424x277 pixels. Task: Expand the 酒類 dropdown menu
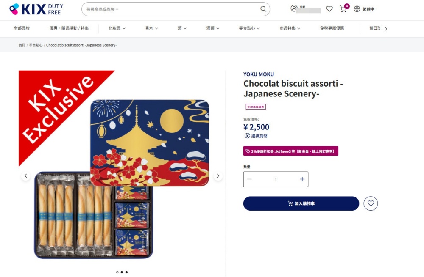coord(213,28)
